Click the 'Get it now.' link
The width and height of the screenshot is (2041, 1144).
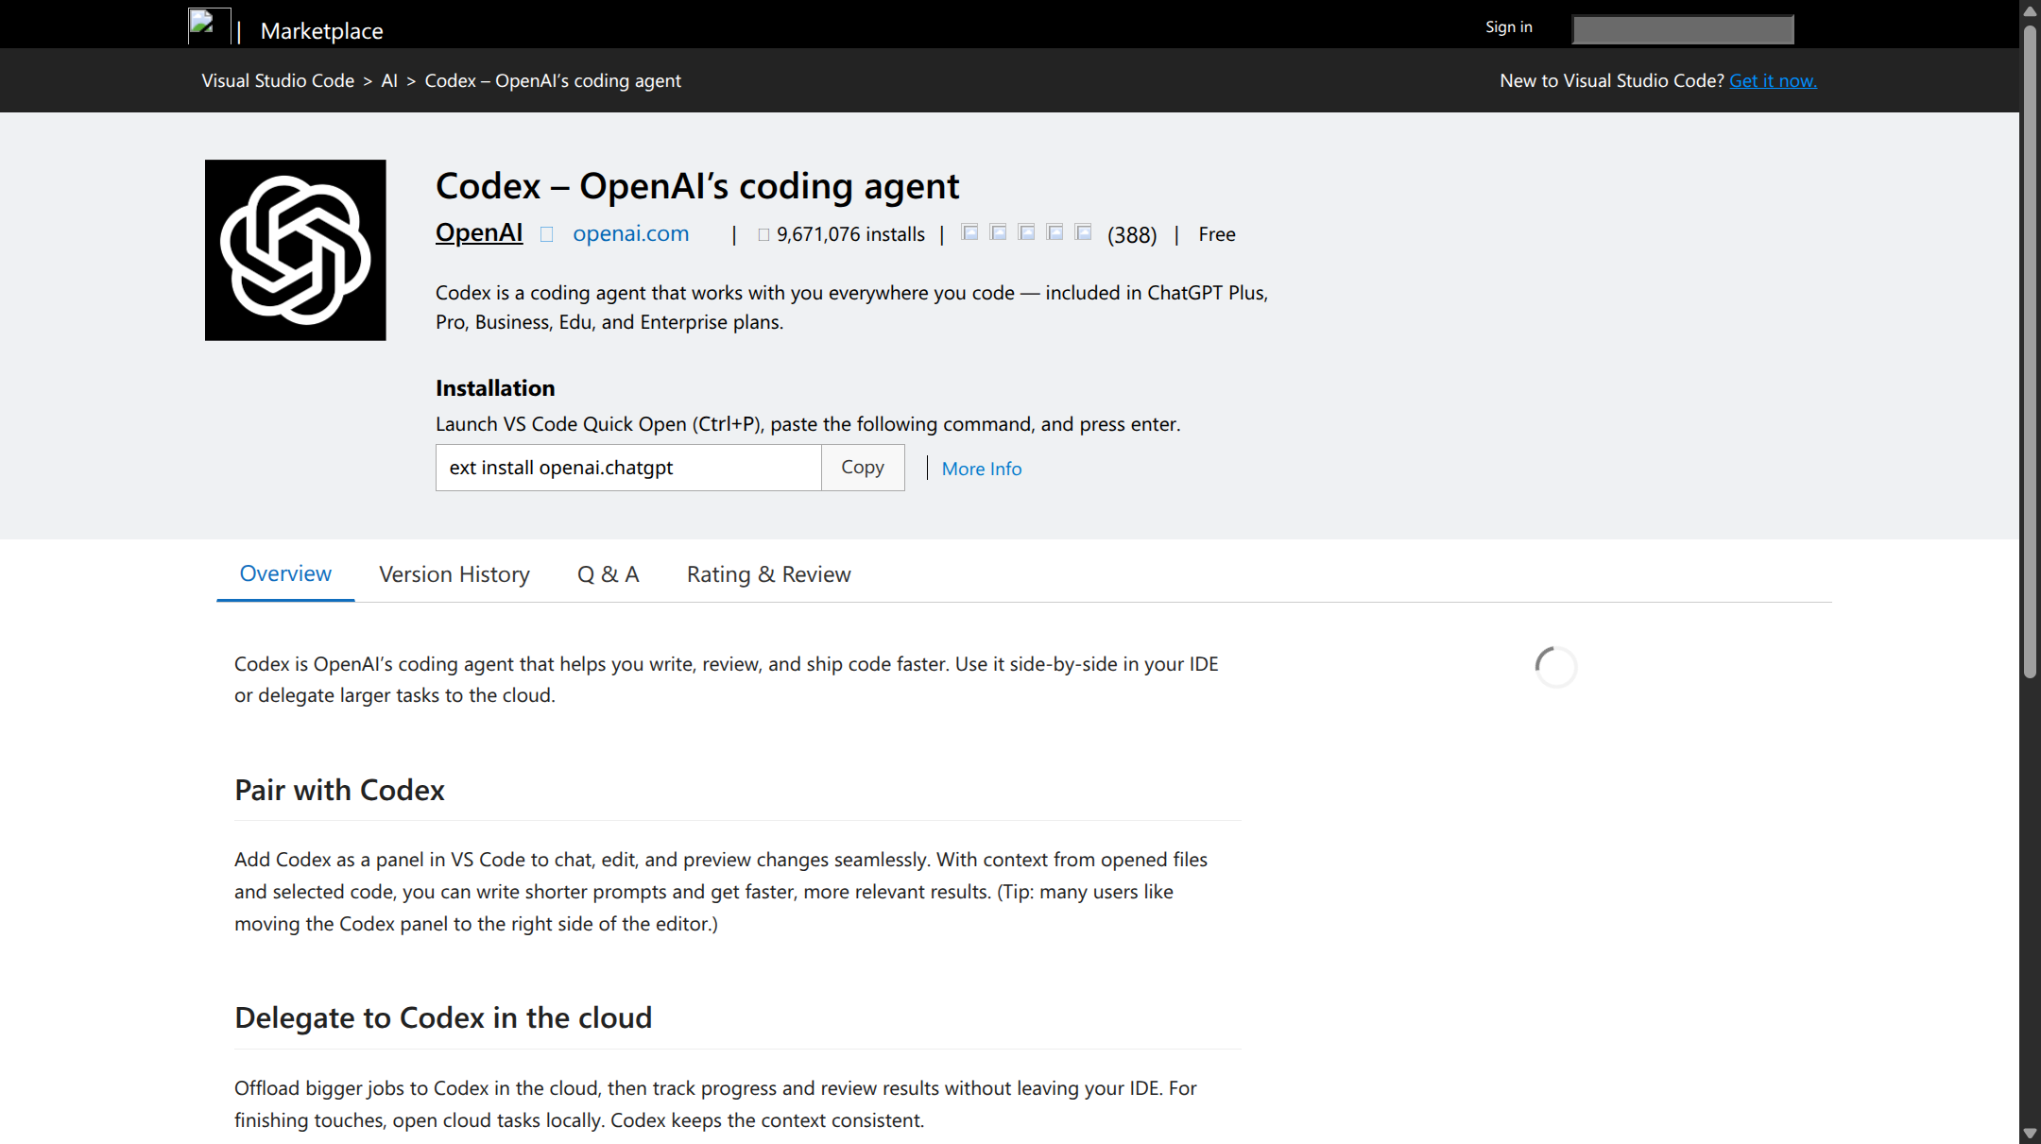[1773, 80]
